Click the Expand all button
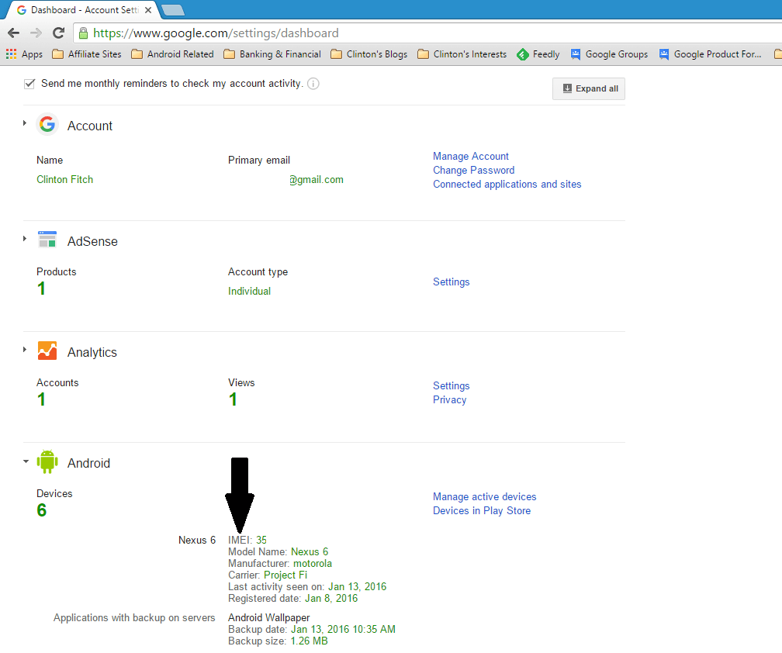The image size is (782, 653). click(589, 88)
